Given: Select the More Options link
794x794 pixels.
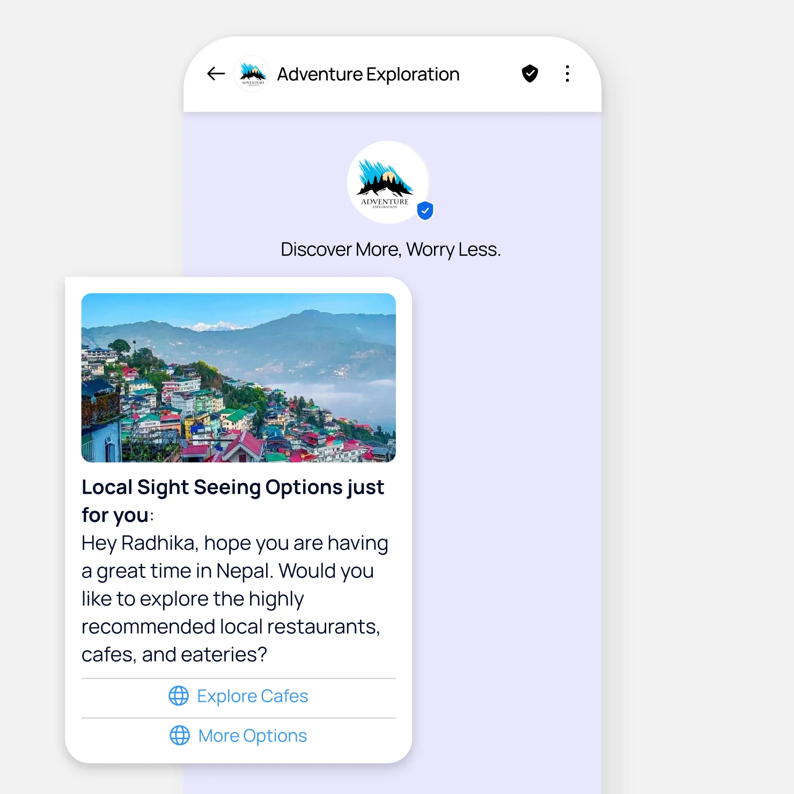Looking at the screenshot, I should pyautogui.click(x=239, y=736).
